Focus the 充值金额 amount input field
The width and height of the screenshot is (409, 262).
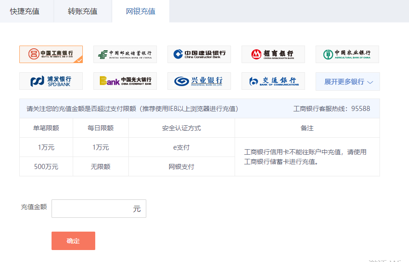[x=92, y=209]
